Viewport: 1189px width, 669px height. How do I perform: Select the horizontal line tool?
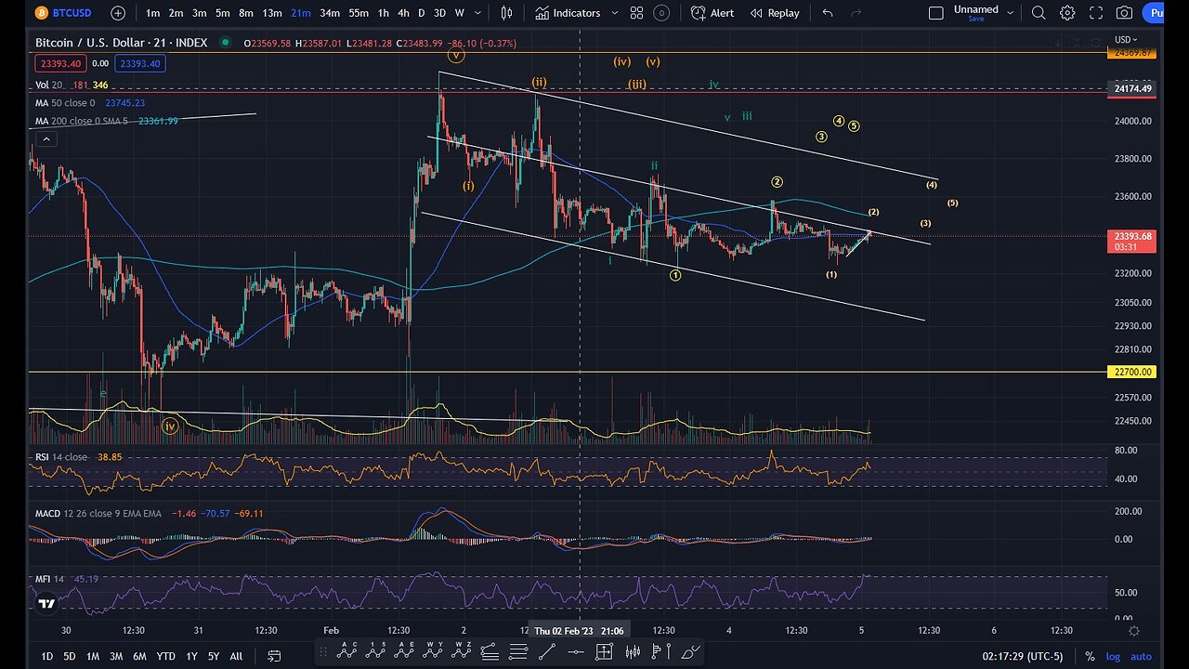click(x=576, y=652)
